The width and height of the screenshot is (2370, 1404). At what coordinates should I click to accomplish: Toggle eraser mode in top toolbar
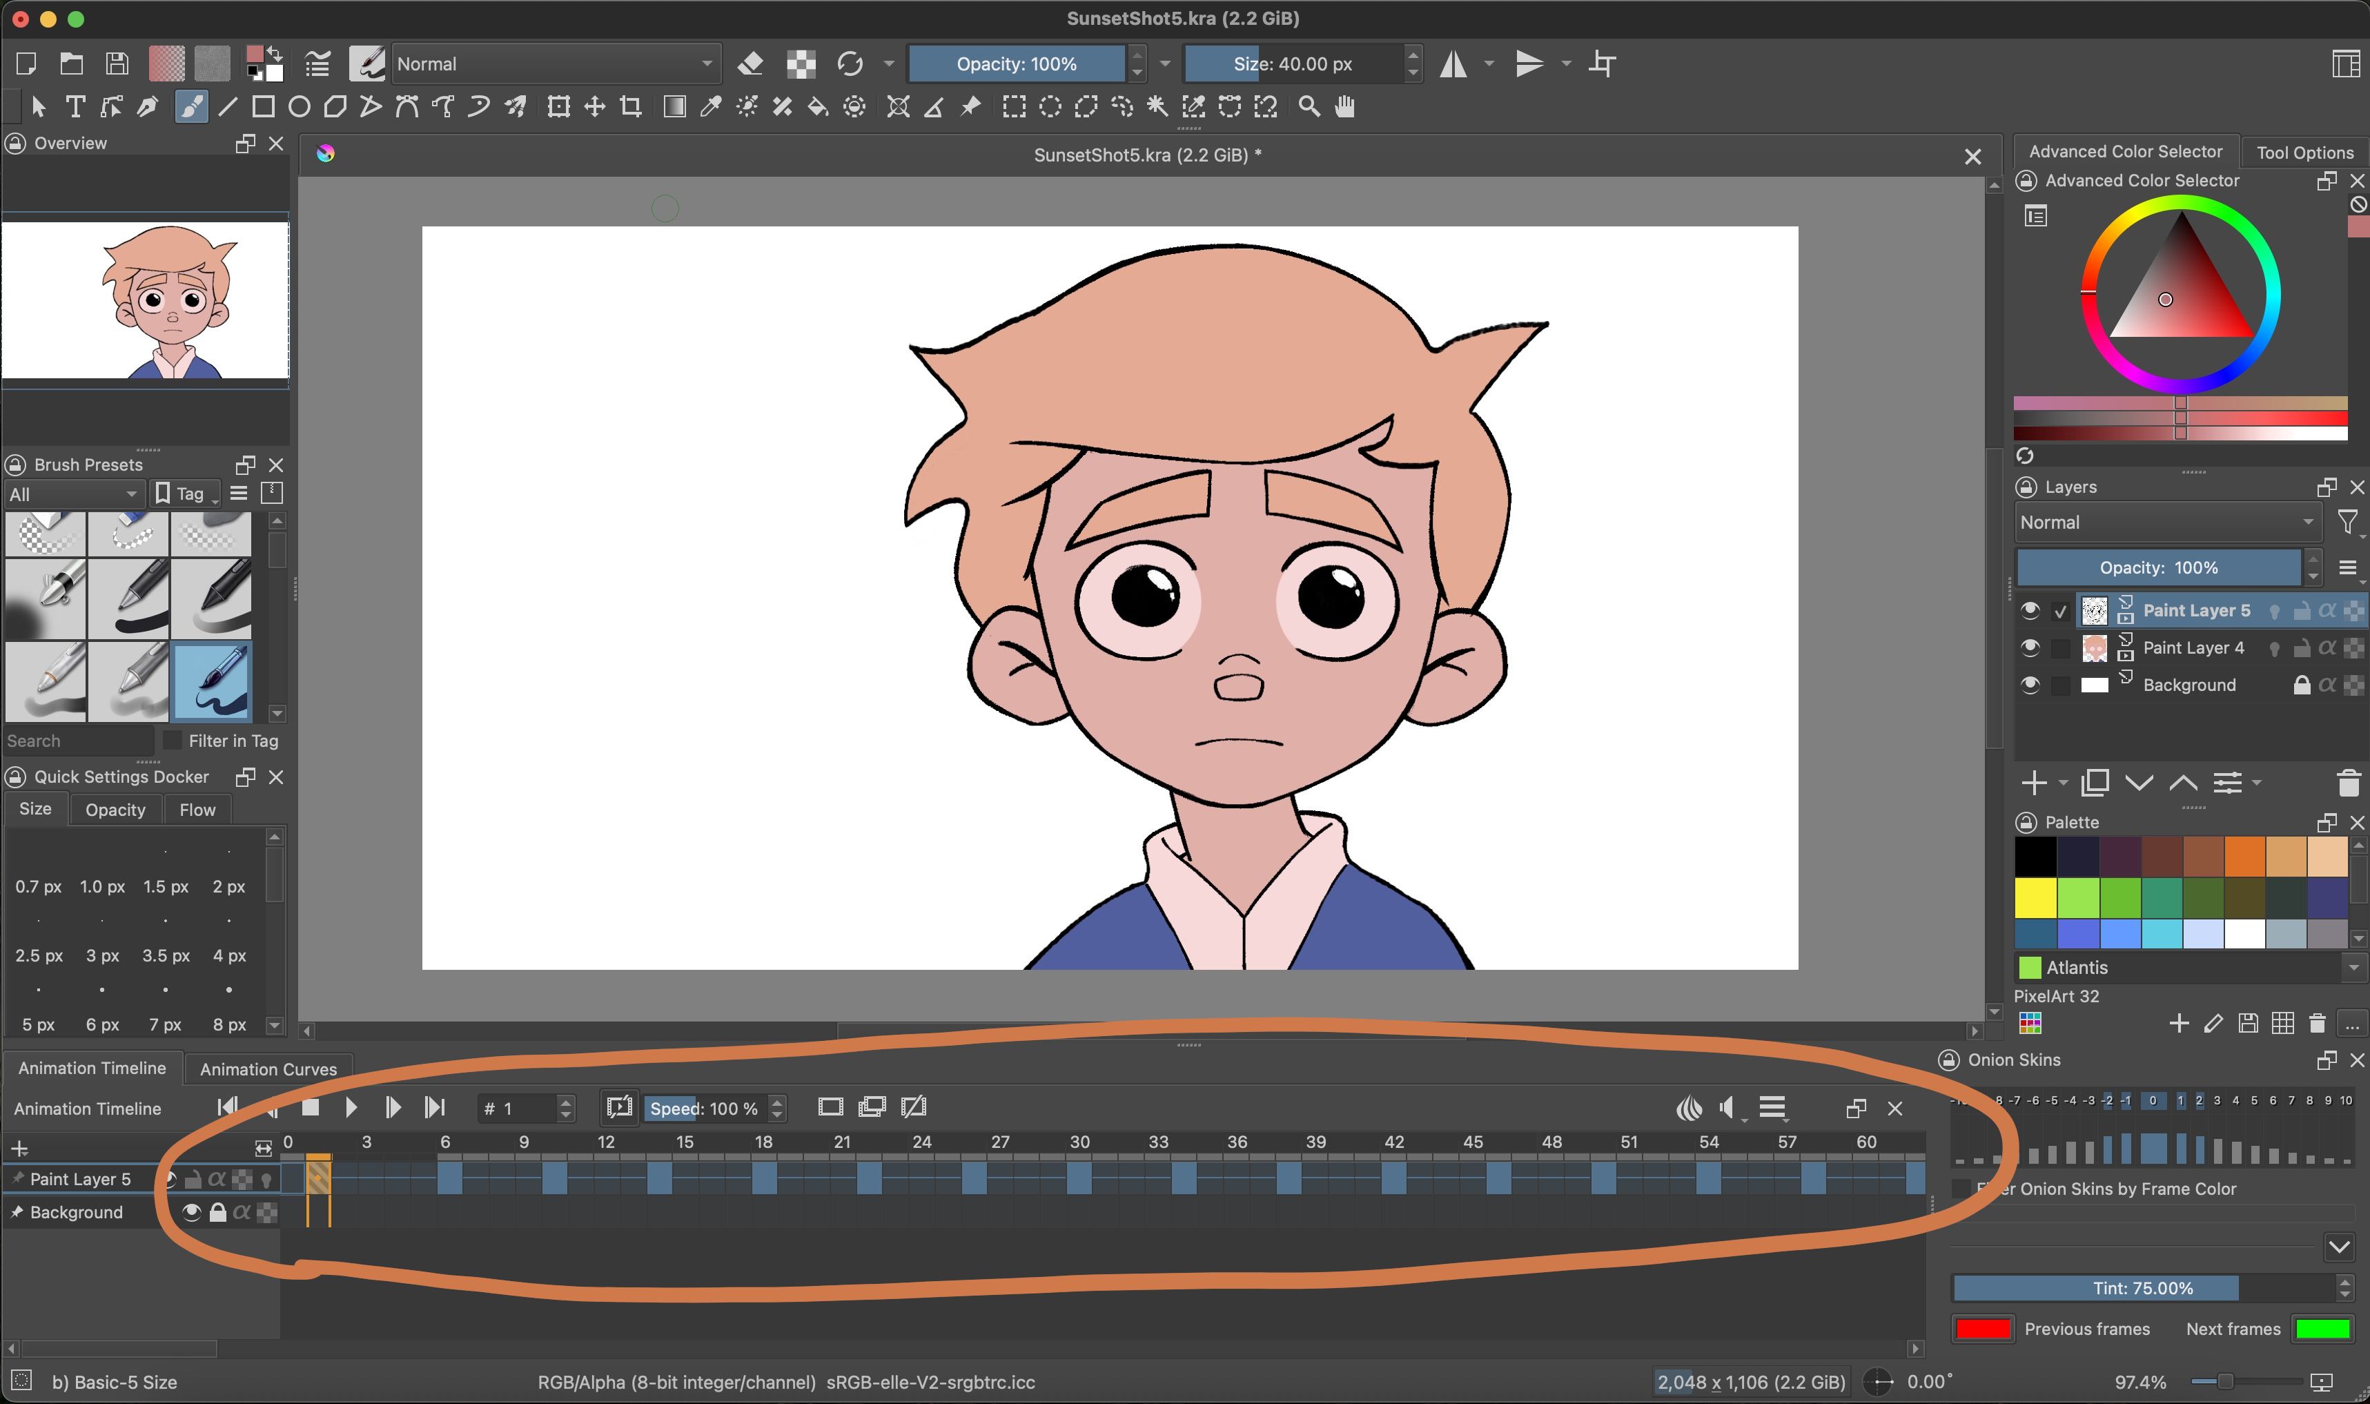pyautogui.click(x=750, y=64)
